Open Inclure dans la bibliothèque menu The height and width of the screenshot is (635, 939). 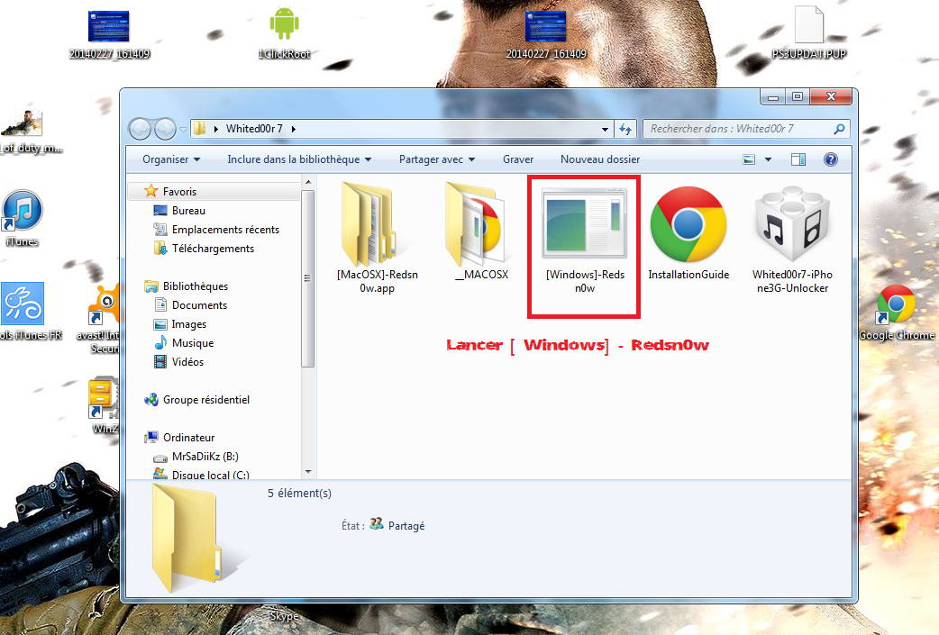pyautogui.click(x=299, y=159)
